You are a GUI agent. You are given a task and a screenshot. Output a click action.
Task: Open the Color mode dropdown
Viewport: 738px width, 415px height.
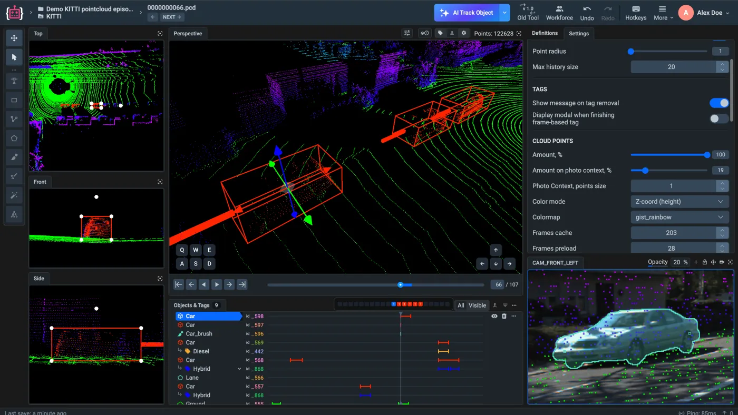tap(679, 202)
